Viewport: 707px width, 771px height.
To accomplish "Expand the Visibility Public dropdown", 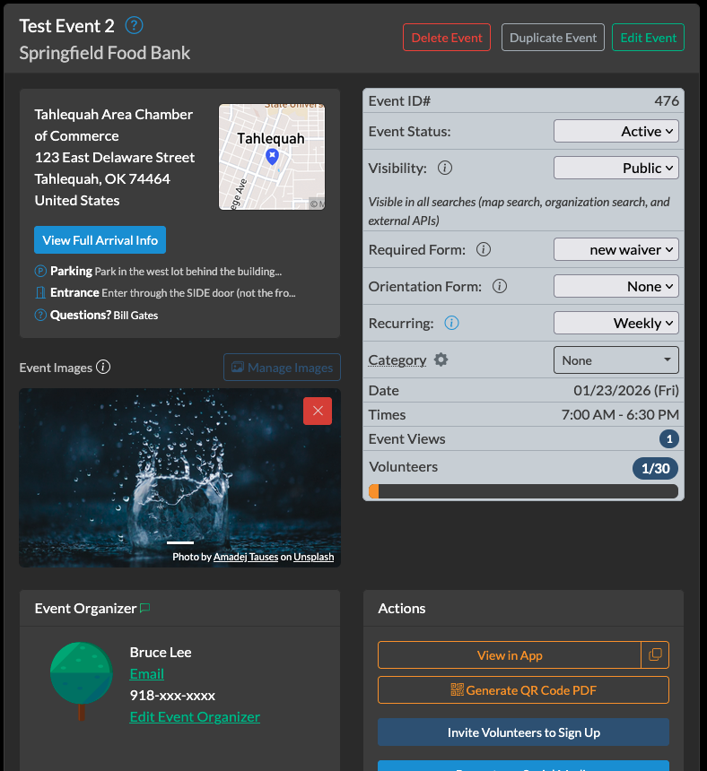I will (615, 168).
